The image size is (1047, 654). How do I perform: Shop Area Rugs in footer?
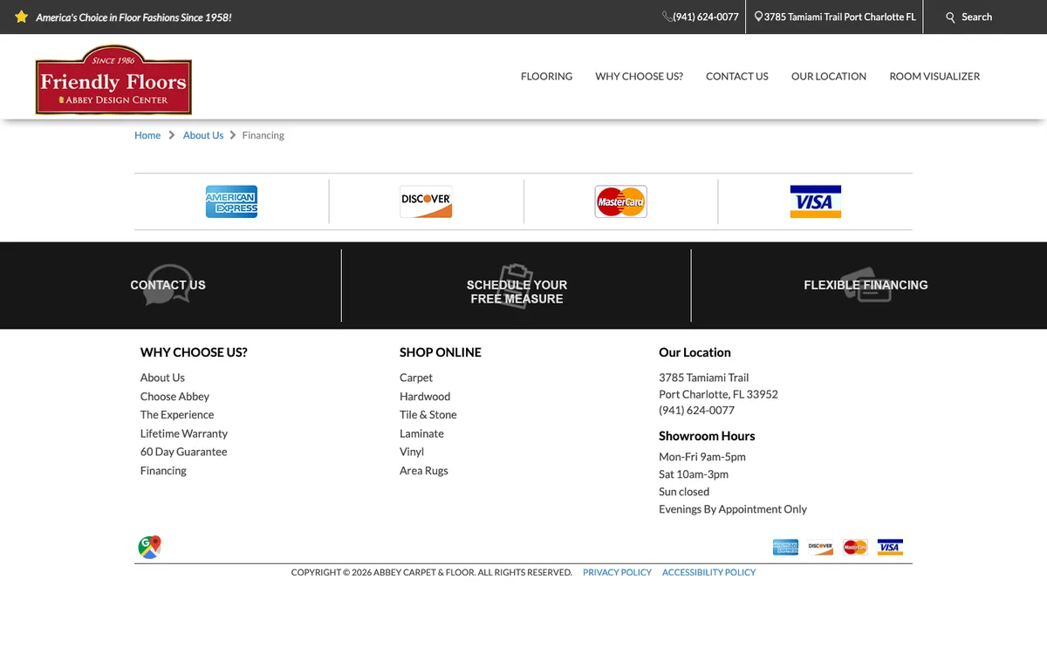coord(424,470)
